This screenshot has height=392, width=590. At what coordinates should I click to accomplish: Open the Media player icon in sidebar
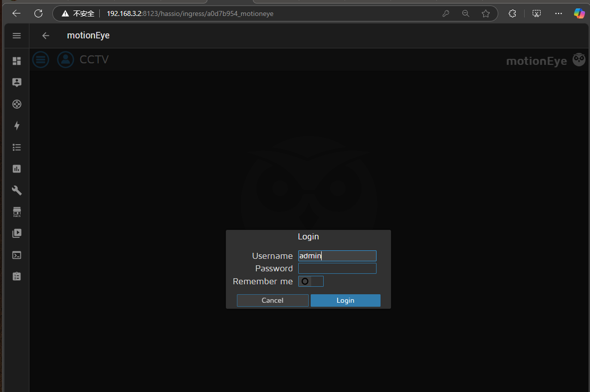tap(17, 233)
